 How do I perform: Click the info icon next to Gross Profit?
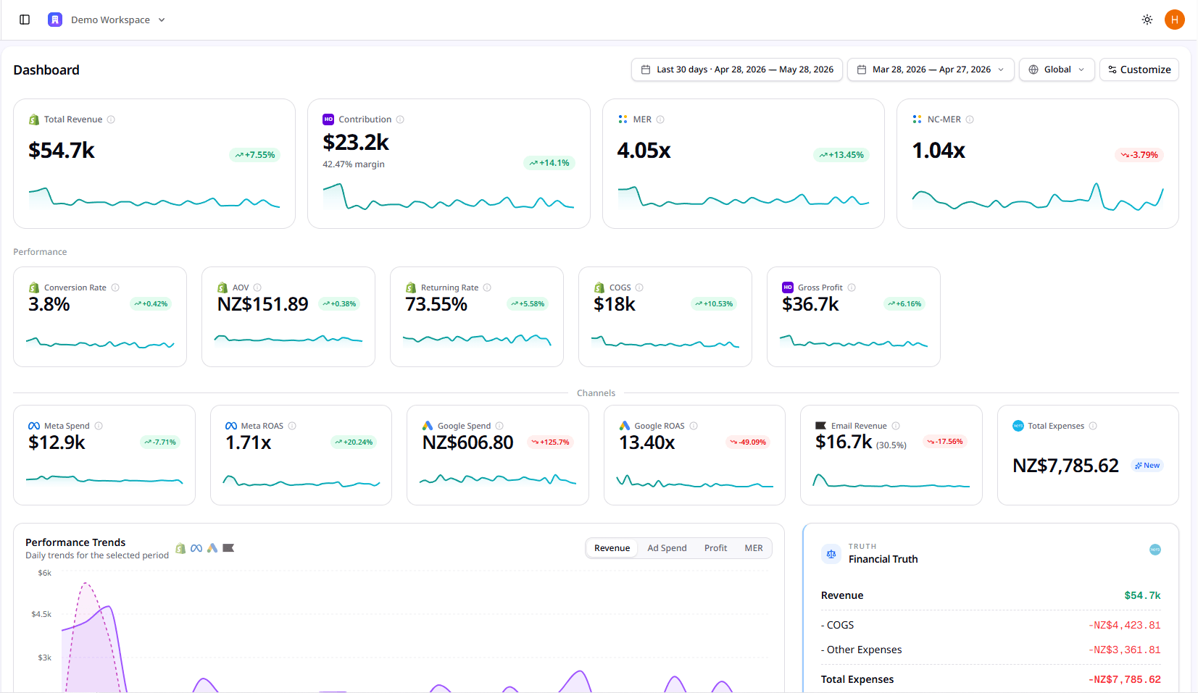(x=852, y=287)
